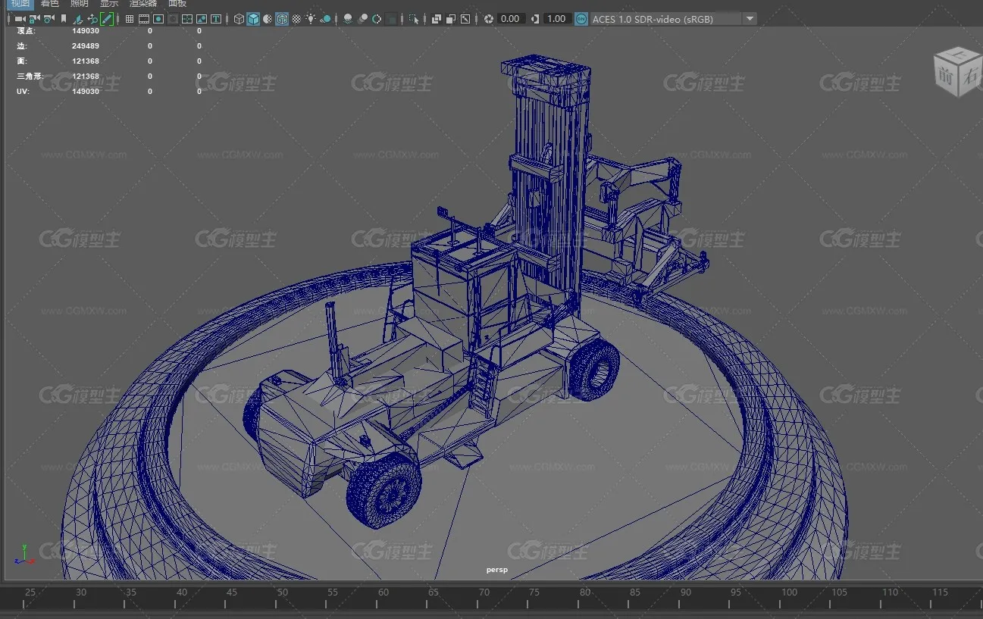Open Camera Attributes from the panel toolbar
983x619 pixels.
coord(49,19)
